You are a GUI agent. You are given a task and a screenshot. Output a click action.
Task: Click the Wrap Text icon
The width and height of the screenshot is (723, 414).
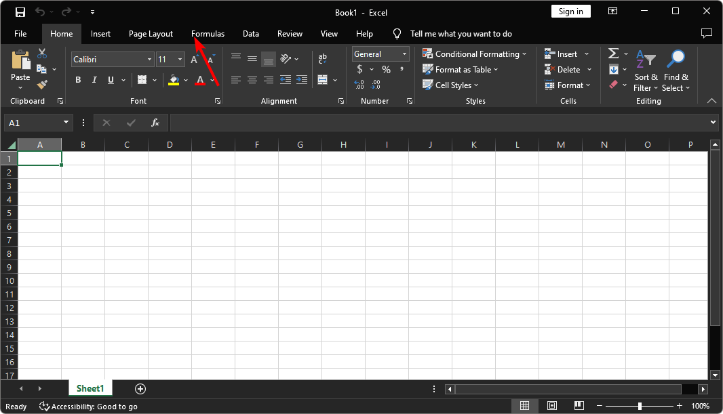tap(323, 58)
